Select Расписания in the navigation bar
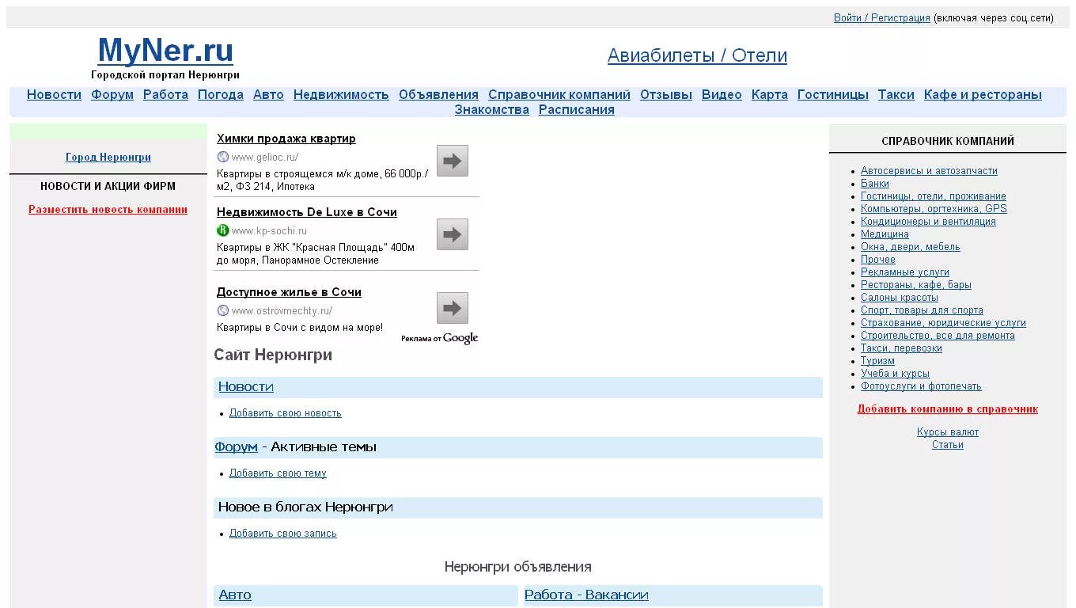The width and height of the screenshot is (1076, 608). click(577, 110)
